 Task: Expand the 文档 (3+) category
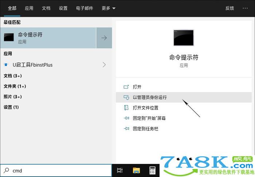pos(13,76)
